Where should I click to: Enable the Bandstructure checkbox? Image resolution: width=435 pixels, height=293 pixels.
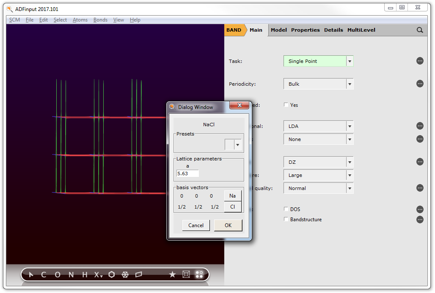click(286, 220)
